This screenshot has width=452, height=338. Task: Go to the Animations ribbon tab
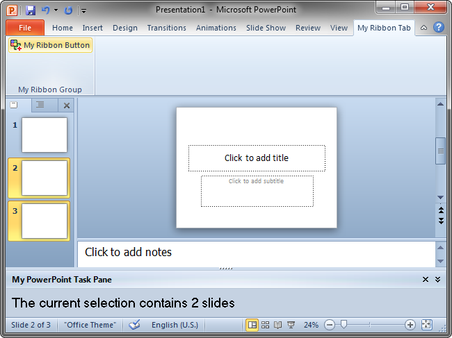(x=216, y=28)
